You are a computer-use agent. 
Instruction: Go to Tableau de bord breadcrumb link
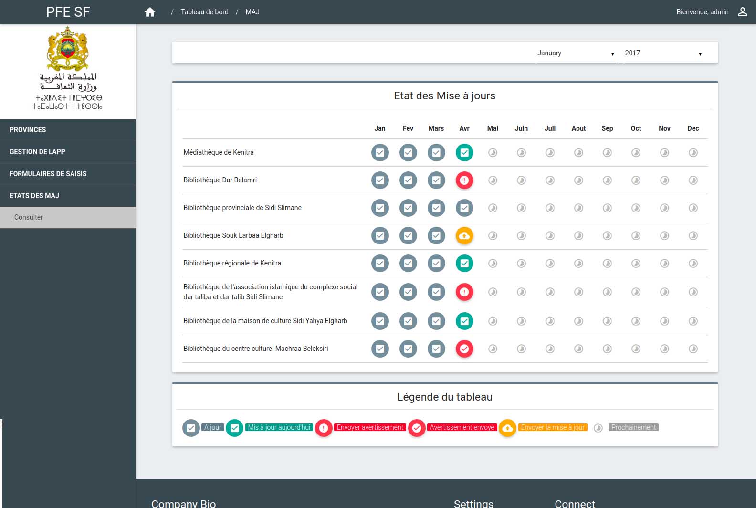204,12
